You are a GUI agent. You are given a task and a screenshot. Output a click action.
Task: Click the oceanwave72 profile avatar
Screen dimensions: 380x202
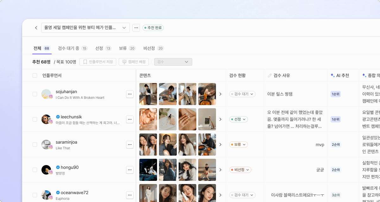tap(46, 195)
